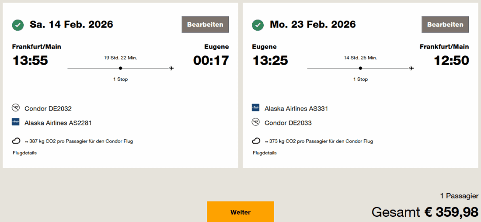Click green checkmark beside Sa. 14 Feb. 2026
This screenshot has height=222, width=481.
pyautogui.click(x=18, y=25)
